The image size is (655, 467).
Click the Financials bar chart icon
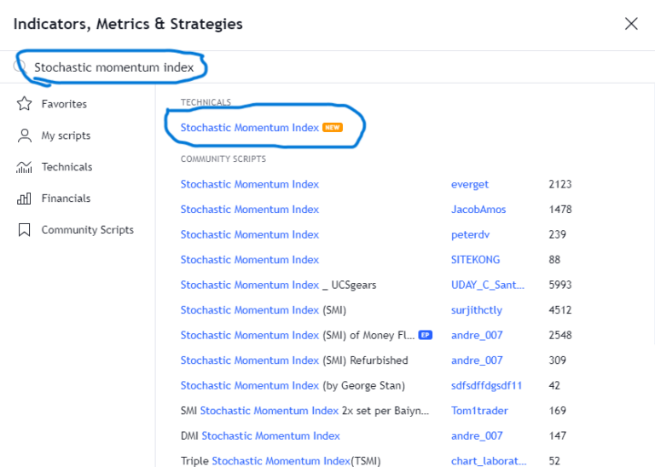(25, 199)
